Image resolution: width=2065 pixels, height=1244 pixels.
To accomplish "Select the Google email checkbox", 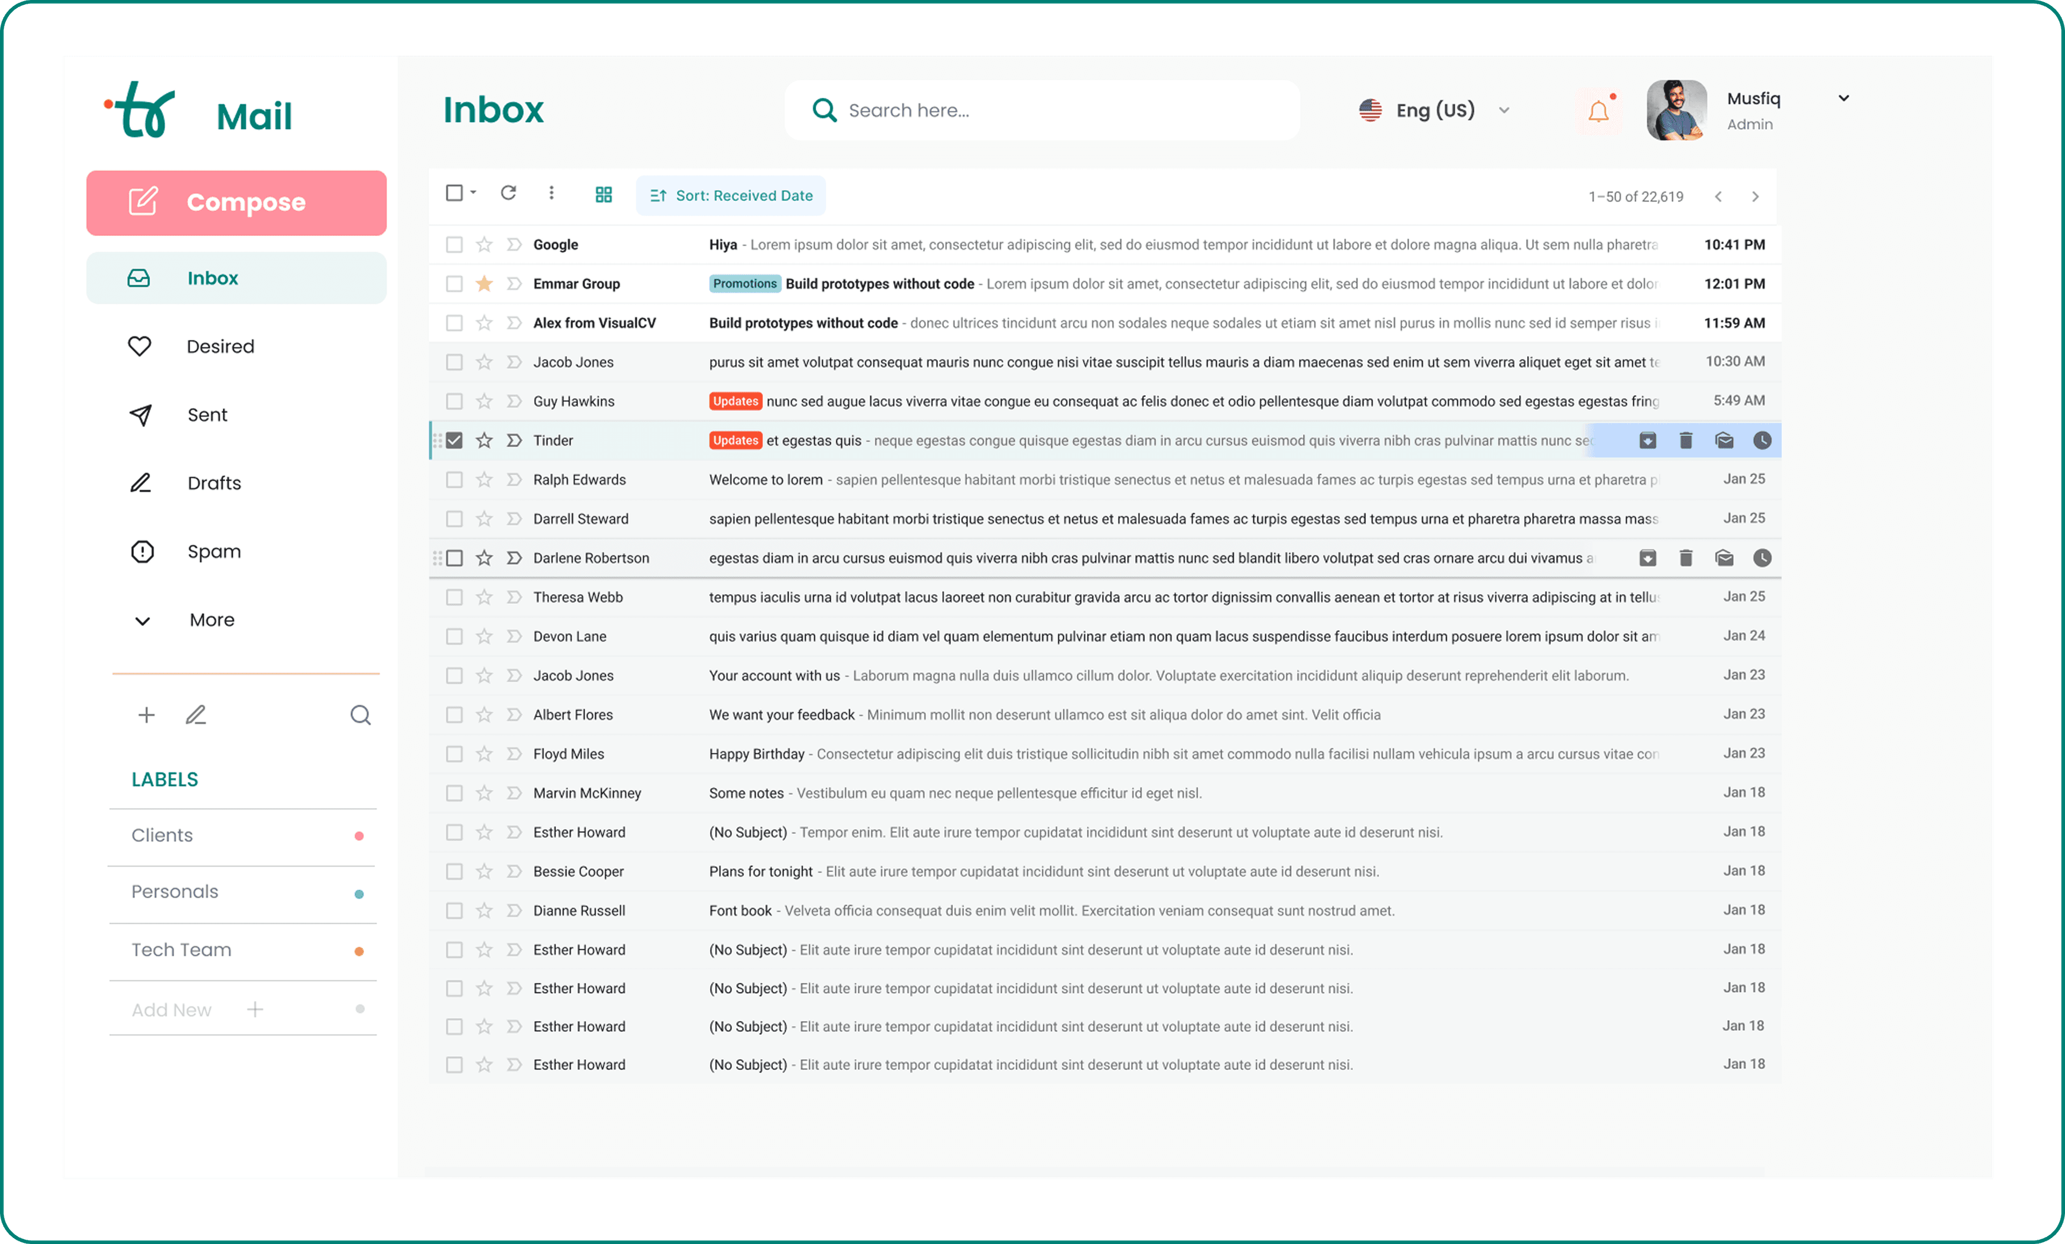I will [454, 245].
